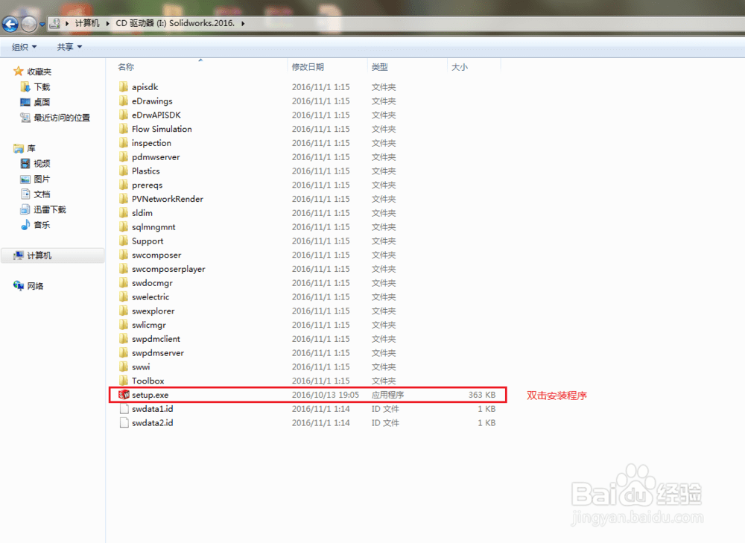The height and width of the screenshot is (543, 745).
Task: Select the PVNetworkRender folder icon
Action: pos(124,199)
